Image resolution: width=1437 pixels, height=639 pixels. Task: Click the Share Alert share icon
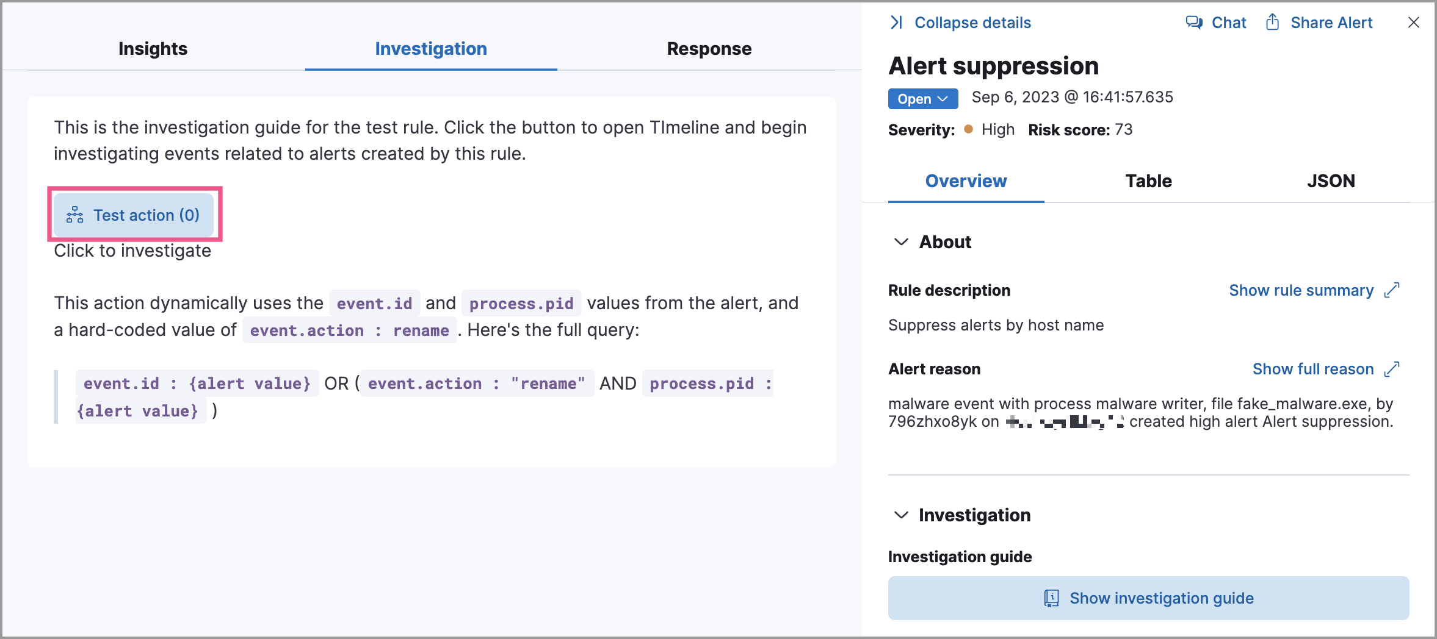(1272, 22)
